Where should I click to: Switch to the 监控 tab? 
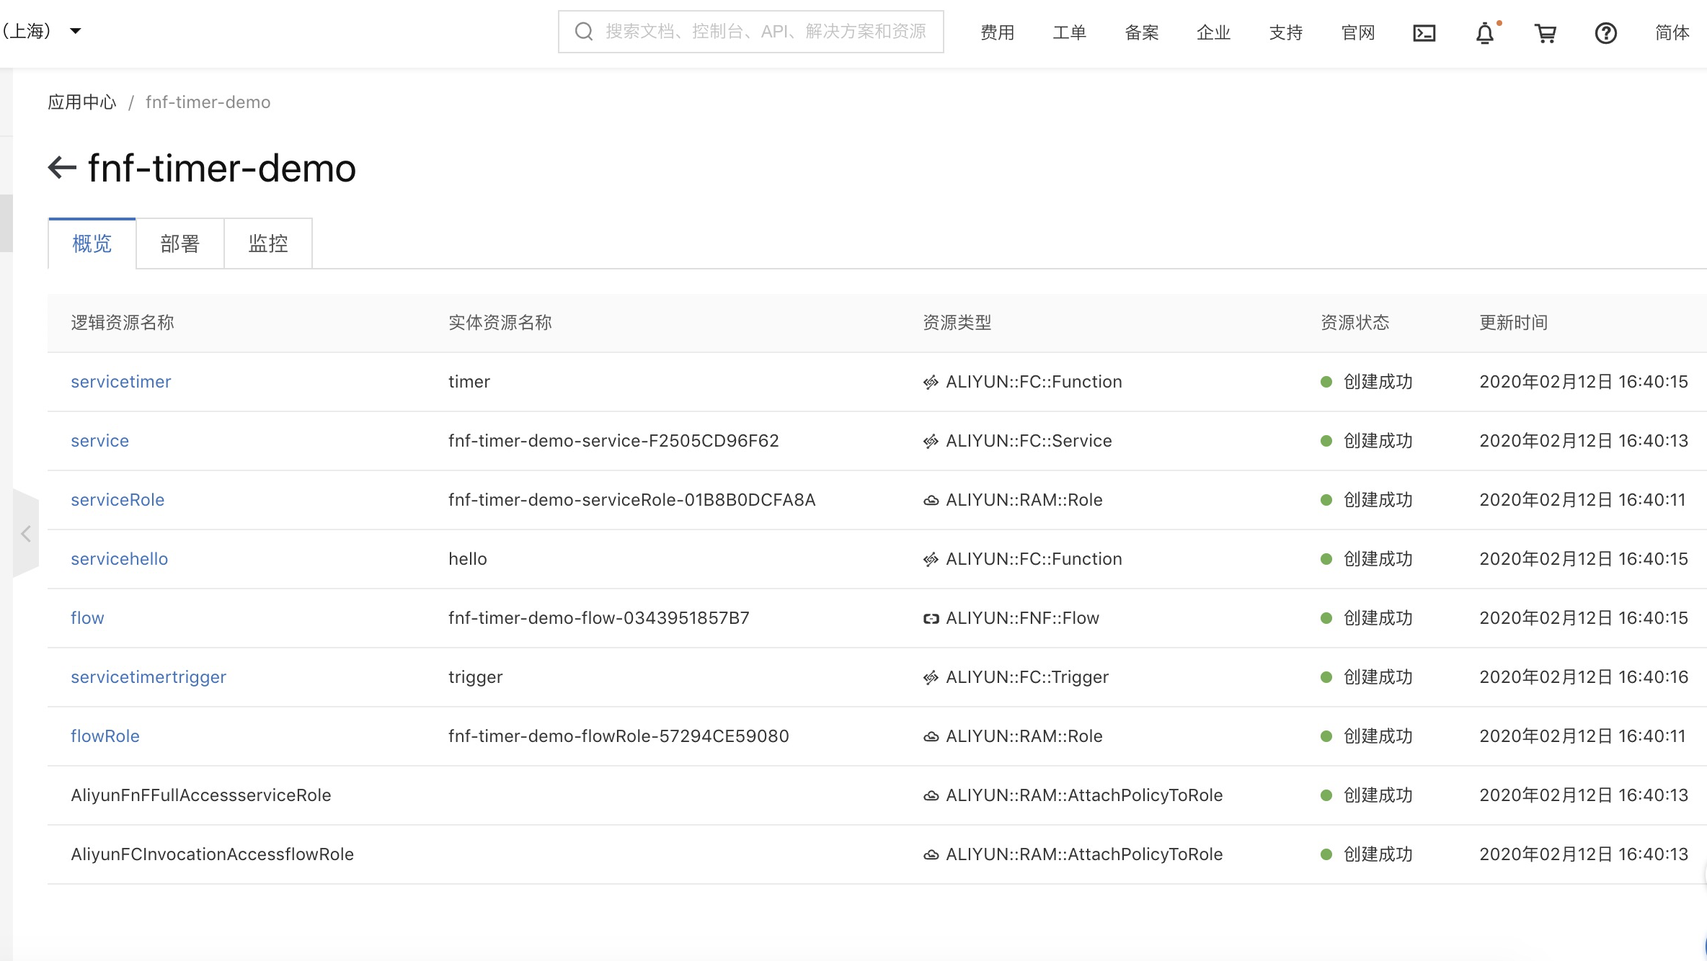point(268,243)
